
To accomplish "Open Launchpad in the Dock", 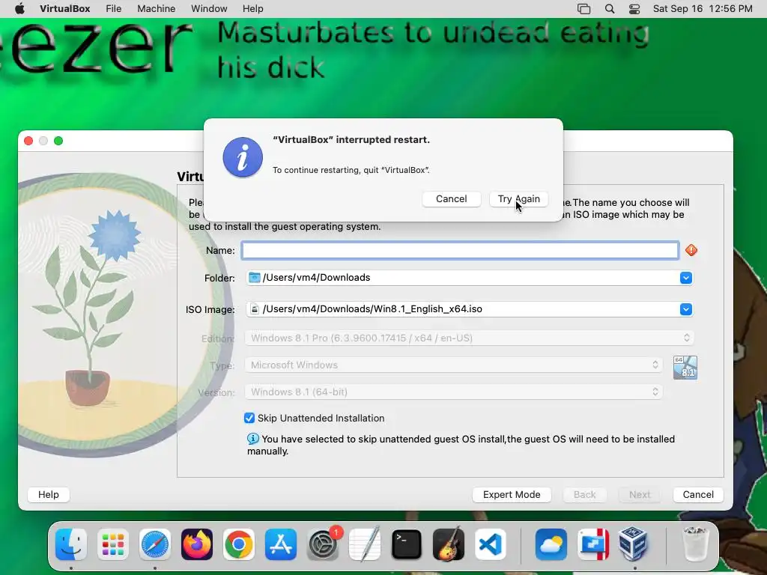I will point(113,544).
